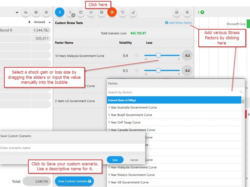Click the Enter scenario name field
Image resolution: width=250 pixels, height=187 pixels.
coord(72,148)
